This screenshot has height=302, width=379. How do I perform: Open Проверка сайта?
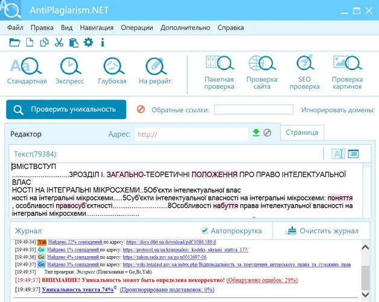tap(262, 72)
